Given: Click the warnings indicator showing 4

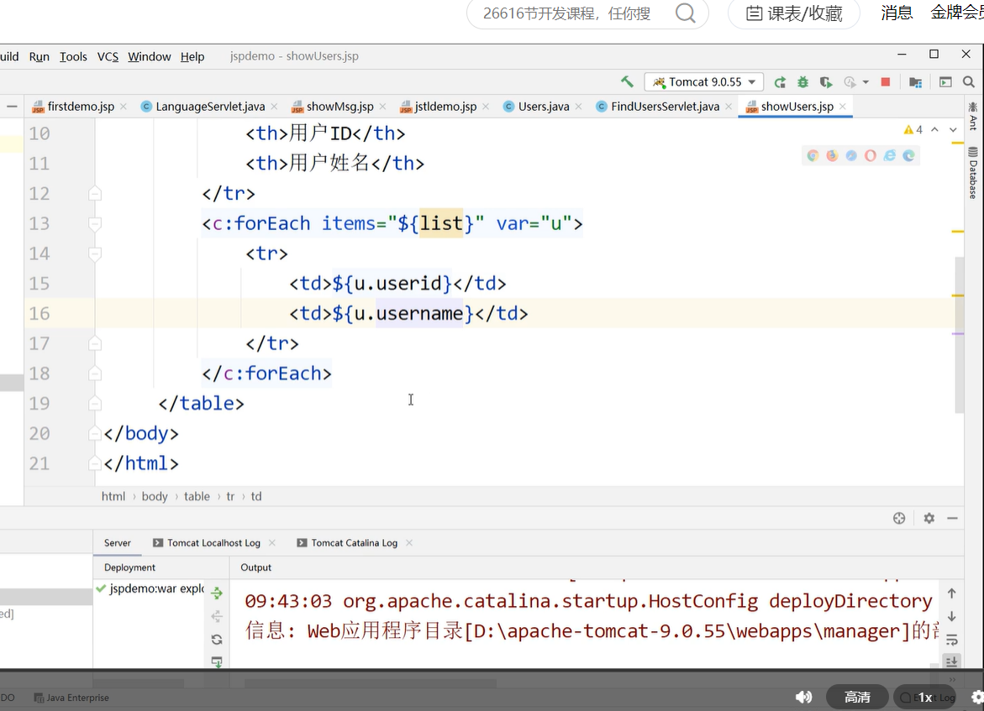Looking at the screenshot, I should pyautogui.click(x=913, y=130).
